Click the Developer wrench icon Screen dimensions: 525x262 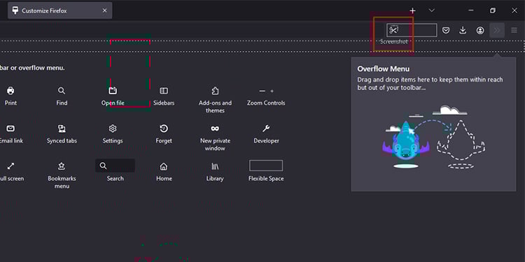(266, 129)
